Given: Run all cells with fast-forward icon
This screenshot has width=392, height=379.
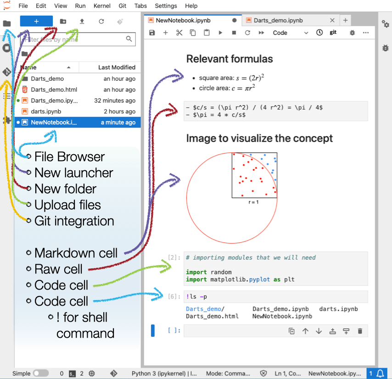Looking at the screenshot, I should click(260, 33).
